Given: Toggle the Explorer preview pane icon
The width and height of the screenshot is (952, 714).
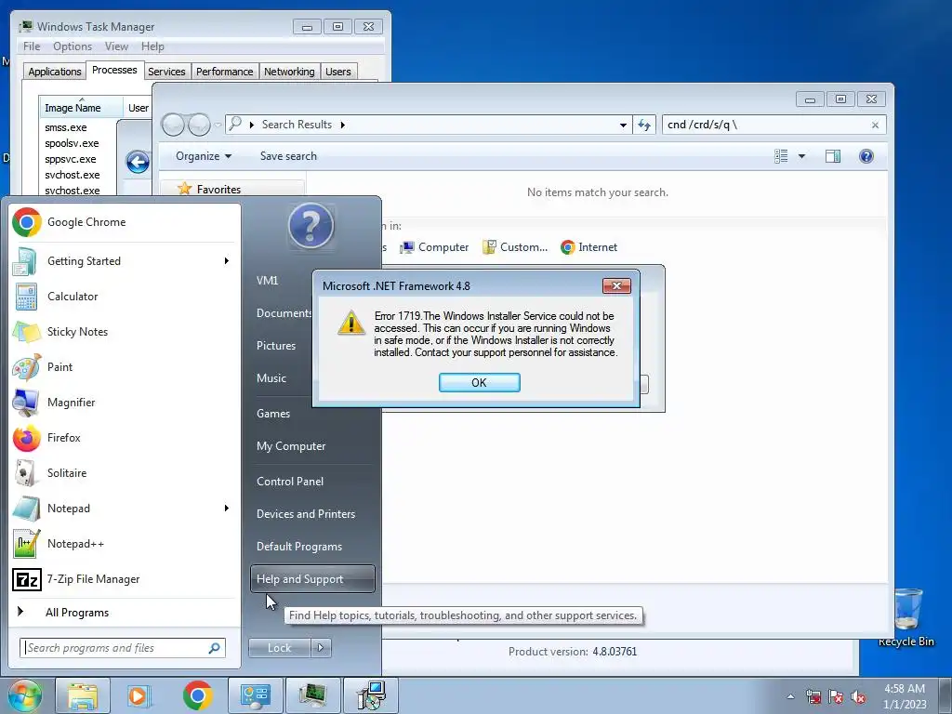Looking at the screenshot, I should click(833, 156).
